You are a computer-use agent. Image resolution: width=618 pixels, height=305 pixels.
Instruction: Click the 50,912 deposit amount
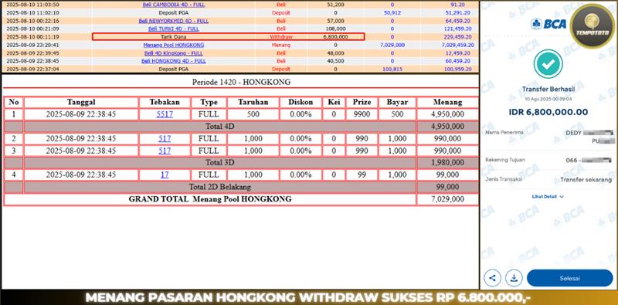click(x=392, y=12)
